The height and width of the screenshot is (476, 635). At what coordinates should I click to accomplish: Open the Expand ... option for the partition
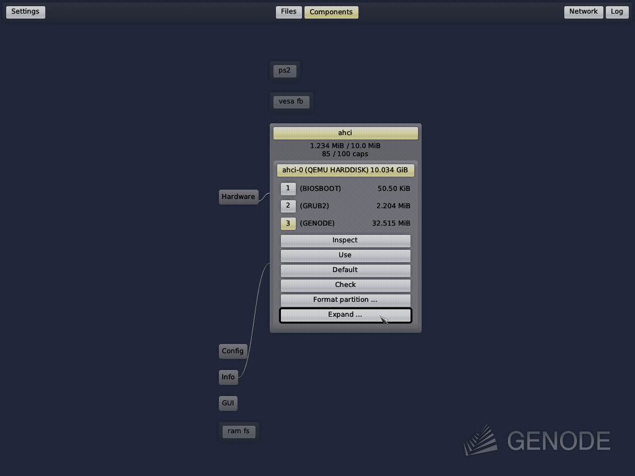tap(345, 314)
